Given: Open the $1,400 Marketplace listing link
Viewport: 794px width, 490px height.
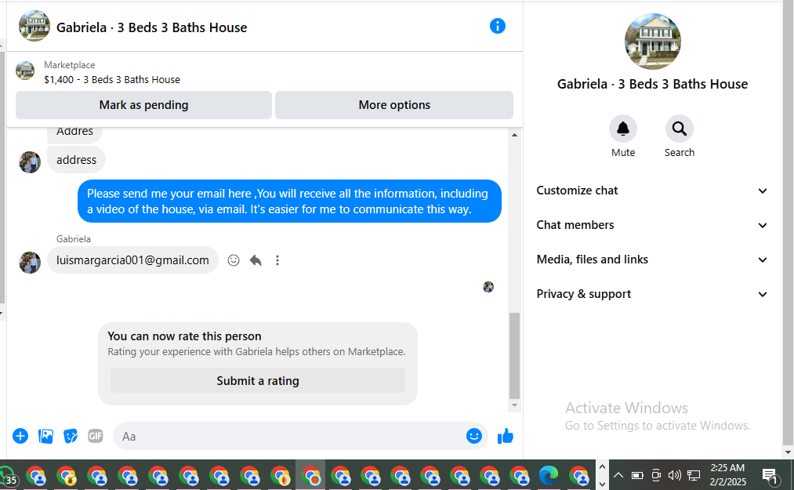Looking at the screenshot, I should point(112,79).
